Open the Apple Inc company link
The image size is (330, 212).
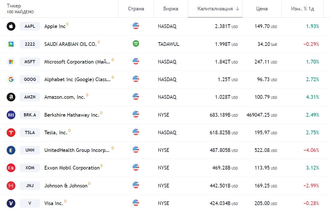(x=55, y=26)
